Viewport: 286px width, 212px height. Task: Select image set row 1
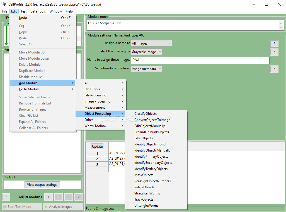tap(97, 153)
